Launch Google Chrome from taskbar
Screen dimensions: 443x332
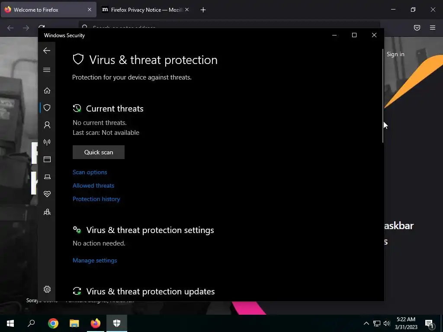[53, 323]
